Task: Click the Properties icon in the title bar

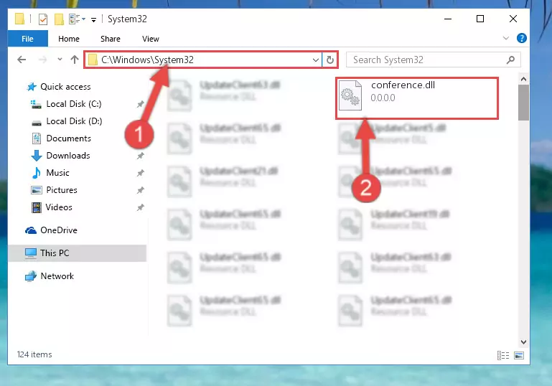Action: point(43,19)
